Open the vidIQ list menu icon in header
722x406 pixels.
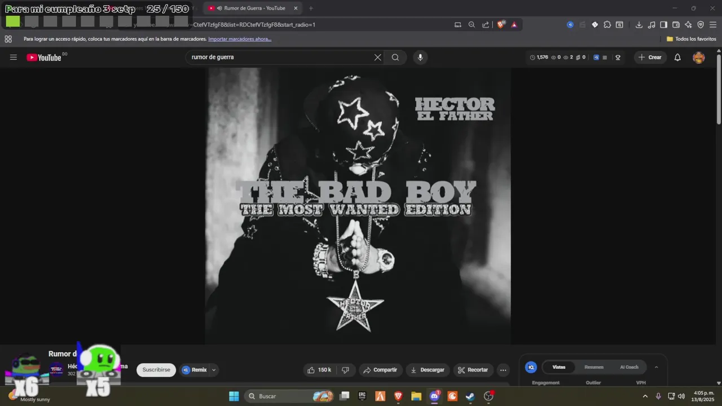click(605, 57)
